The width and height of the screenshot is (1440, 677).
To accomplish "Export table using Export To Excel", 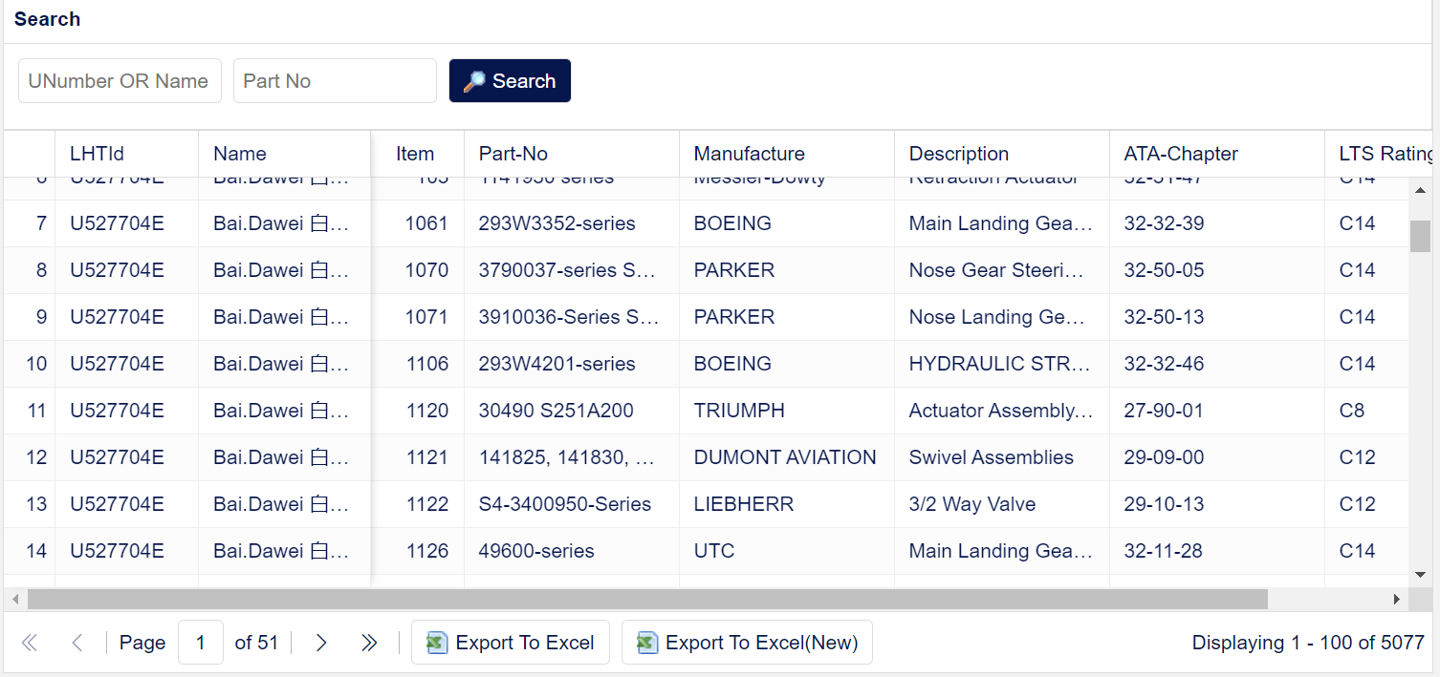I will [x=511, y=643].
